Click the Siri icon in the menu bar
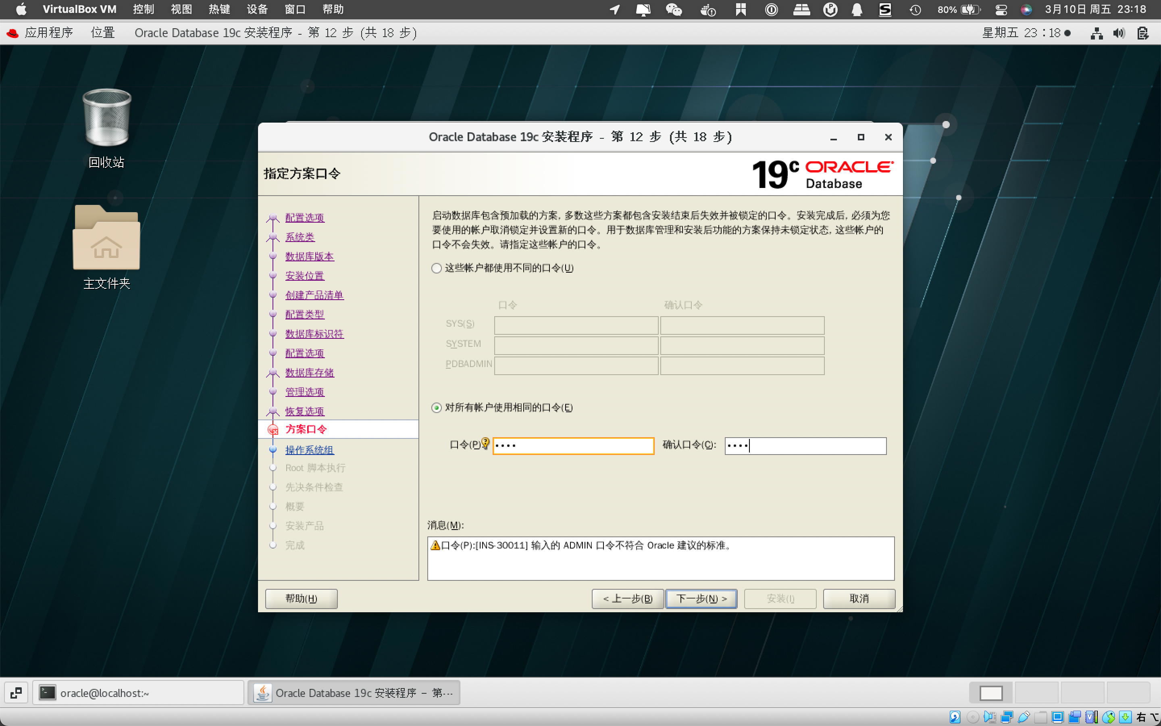Image resolution: width=1161 pixels, height=726 pixels. coord(1026,9)
